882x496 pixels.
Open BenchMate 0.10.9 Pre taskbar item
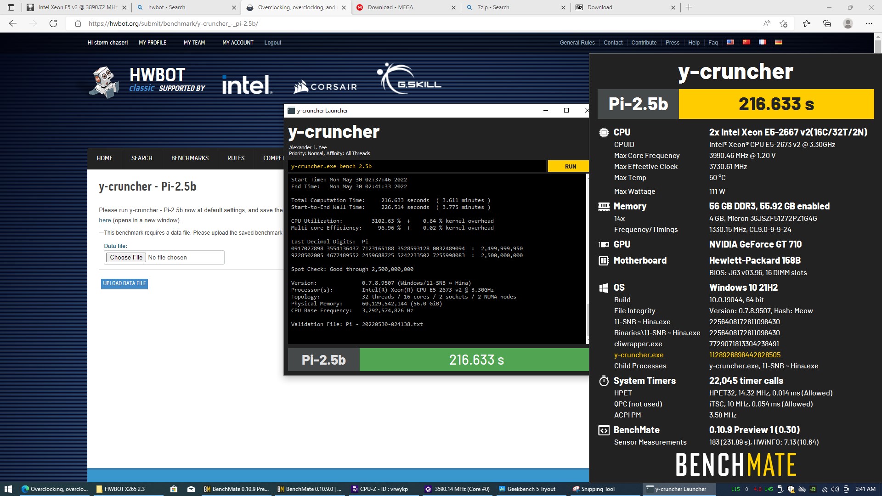[237, 489]
